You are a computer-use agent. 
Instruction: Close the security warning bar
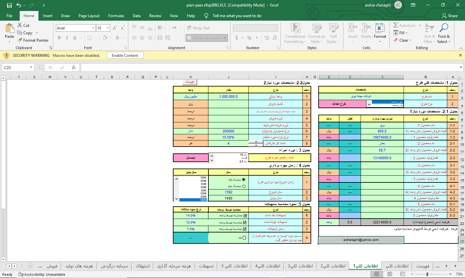pyautogui.click(x=460, y=56)
